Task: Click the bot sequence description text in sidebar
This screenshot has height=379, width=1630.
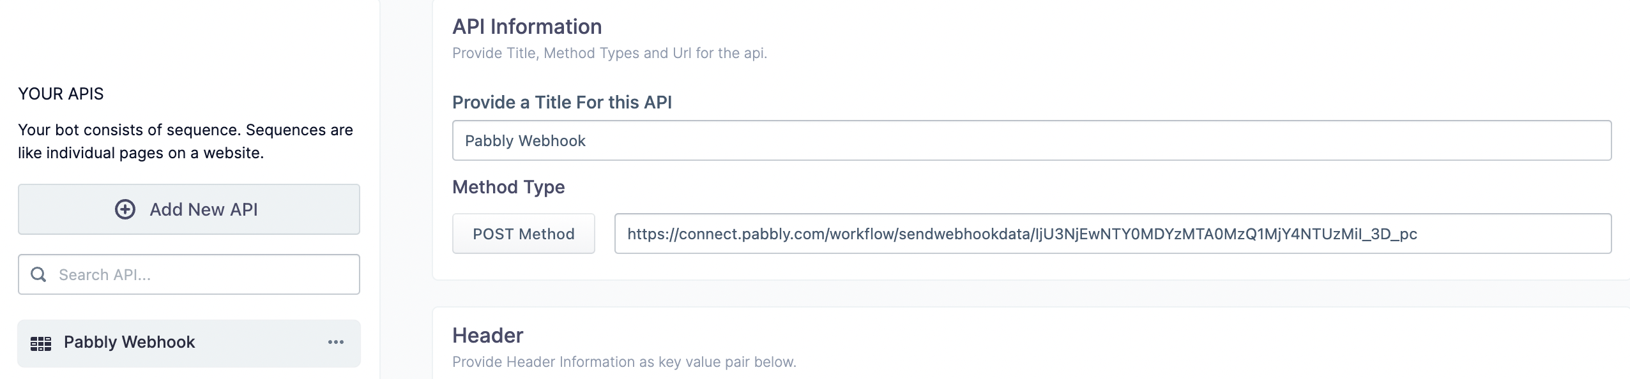Action: (x=185, y=141)
